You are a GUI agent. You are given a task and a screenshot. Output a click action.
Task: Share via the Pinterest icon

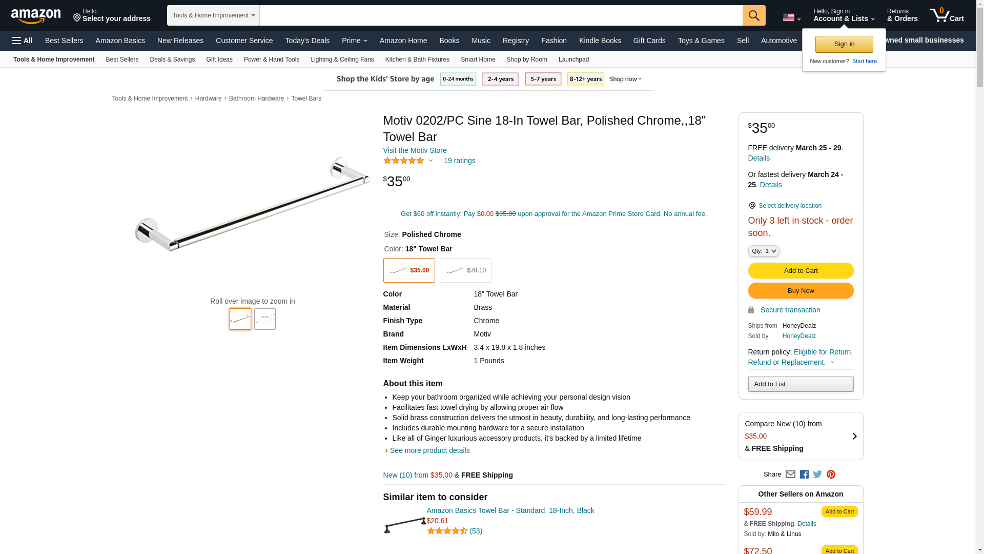831,474
